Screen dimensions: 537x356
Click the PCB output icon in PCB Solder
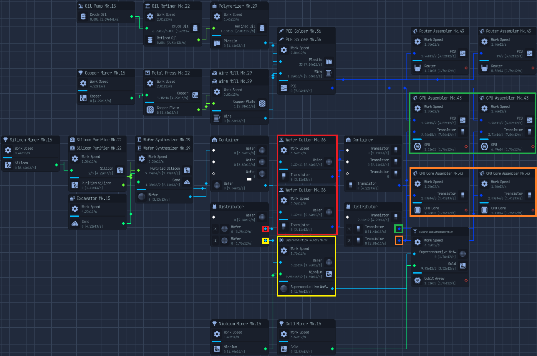(284, 88)
